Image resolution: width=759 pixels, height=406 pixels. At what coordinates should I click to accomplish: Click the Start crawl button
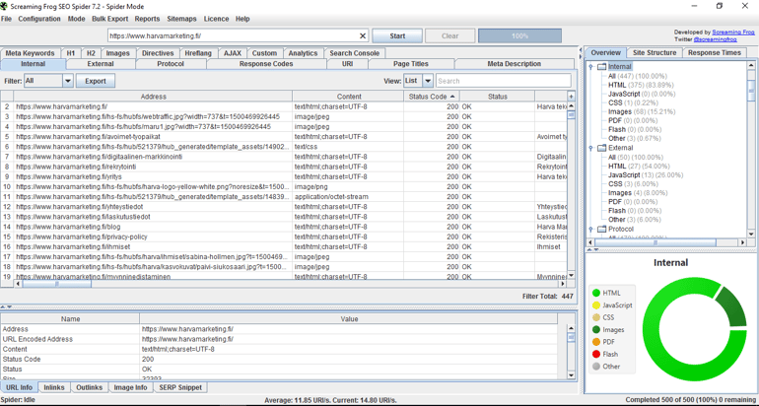[x=397, y=35]
